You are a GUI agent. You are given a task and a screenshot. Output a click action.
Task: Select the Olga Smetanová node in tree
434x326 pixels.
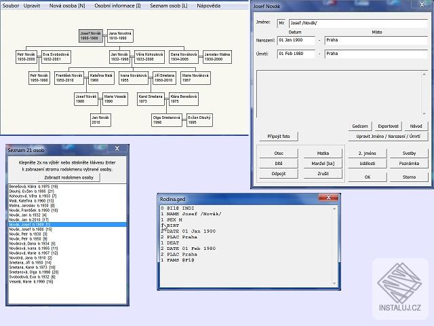[x=166, y=120]
